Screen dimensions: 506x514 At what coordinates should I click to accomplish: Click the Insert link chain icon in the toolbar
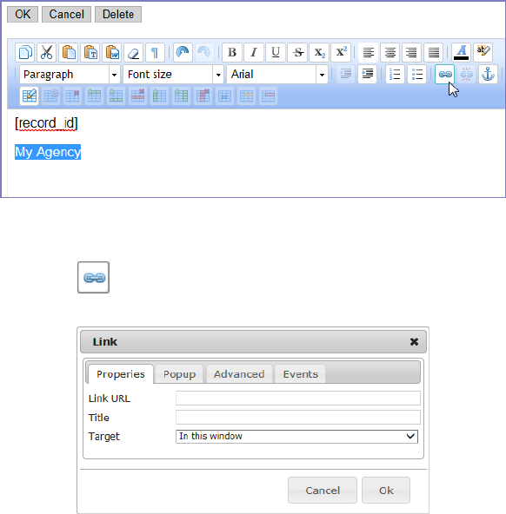(x=444, y=75)
